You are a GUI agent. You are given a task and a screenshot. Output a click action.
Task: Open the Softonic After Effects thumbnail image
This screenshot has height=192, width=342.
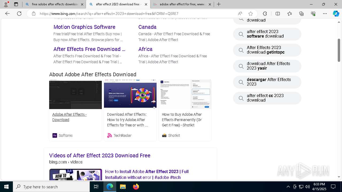coord(75,94)
